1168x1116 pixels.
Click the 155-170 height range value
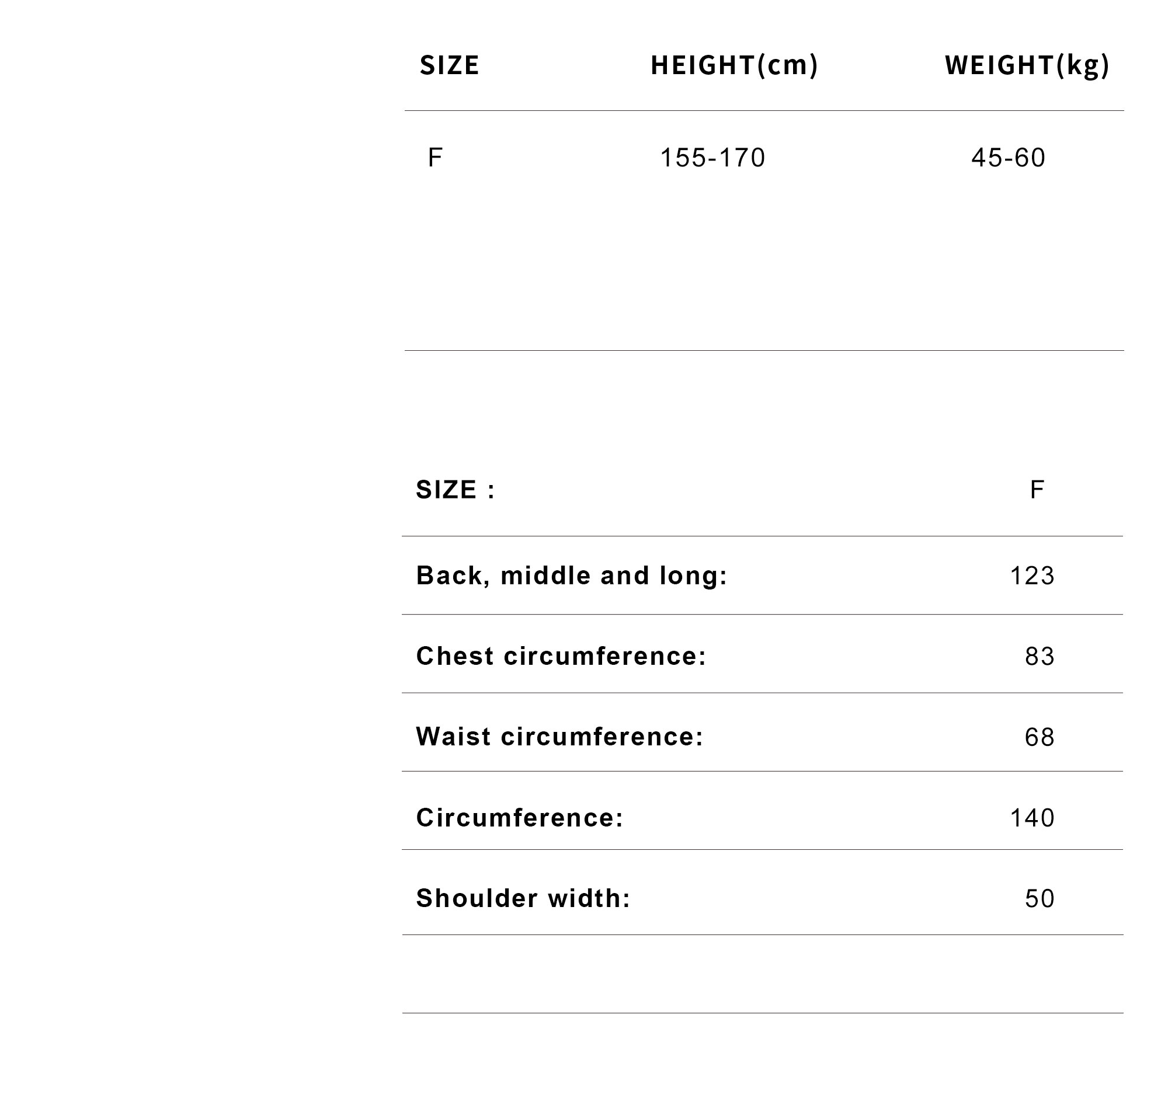pos(712,158)
